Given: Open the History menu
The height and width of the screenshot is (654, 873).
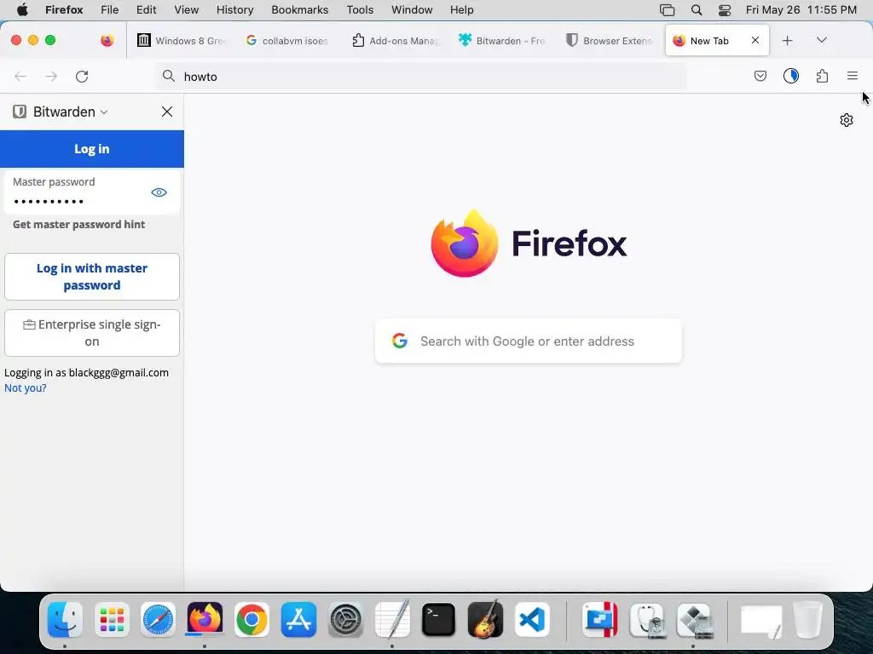Looking at the screenshot, I should (x=235, y=10).
